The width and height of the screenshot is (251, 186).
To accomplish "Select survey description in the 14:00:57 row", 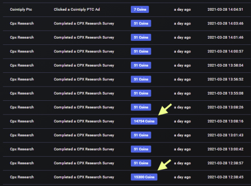I will coord(84,51).
